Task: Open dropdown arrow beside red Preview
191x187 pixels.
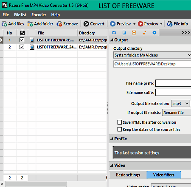Action: click(x=161, y=24)
